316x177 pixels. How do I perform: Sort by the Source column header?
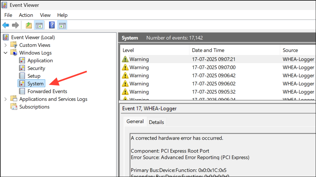[298, 50]
